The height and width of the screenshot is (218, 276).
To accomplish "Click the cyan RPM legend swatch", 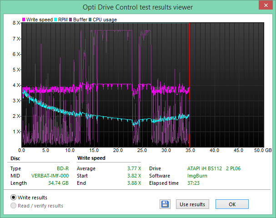I will [55, 20].
